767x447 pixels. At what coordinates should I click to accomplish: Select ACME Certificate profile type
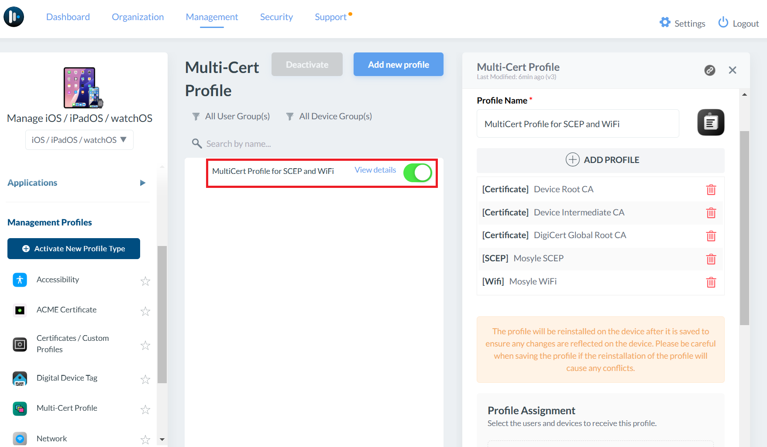pyautogui.click(x=66, y=310)
